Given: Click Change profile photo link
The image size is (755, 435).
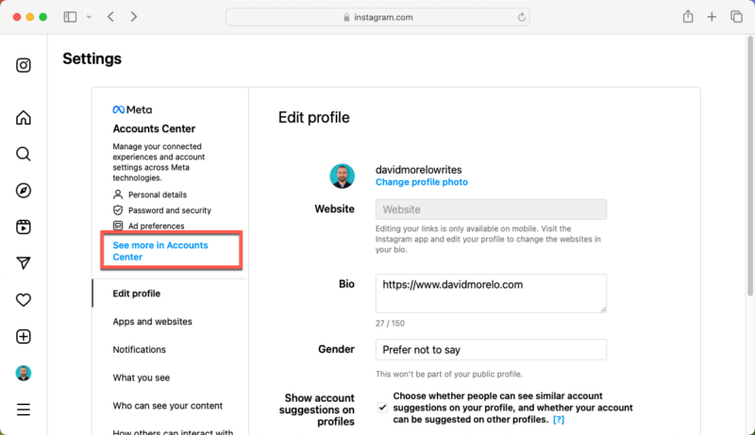Looking at the screenshot, I should pos(421,182).
